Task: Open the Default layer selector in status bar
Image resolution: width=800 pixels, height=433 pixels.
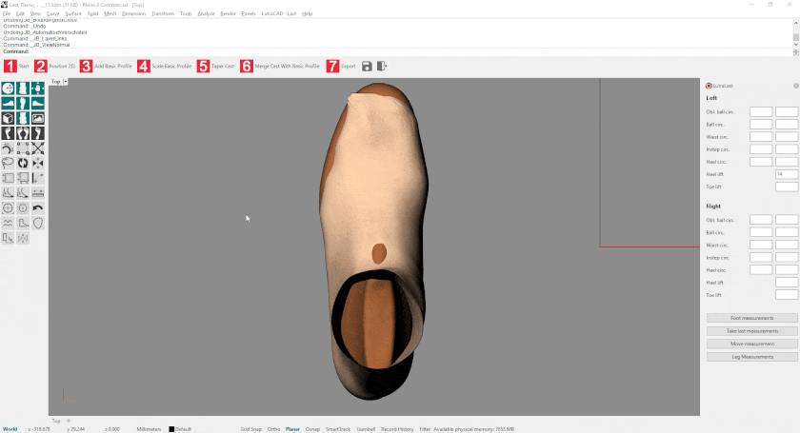Action: click(x=183, y=429)
